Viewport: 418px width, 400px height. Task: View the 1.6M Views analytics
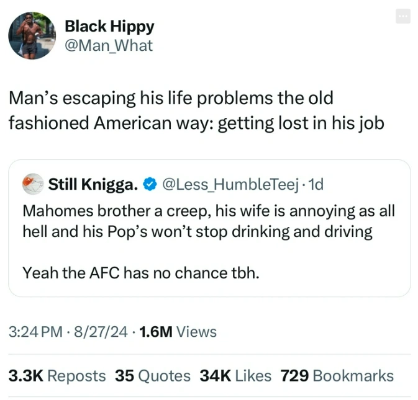coord(179,332)
